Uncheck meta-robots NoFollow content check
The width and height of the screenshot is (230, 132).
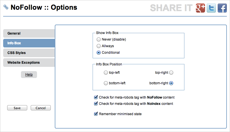(x=96, y=97)
